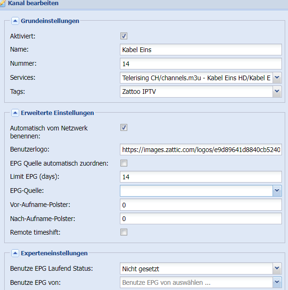Click the Benutzerlogo URL field
Image resolution: width=288 pixels, height=290 pixels.
pos(201,149)
